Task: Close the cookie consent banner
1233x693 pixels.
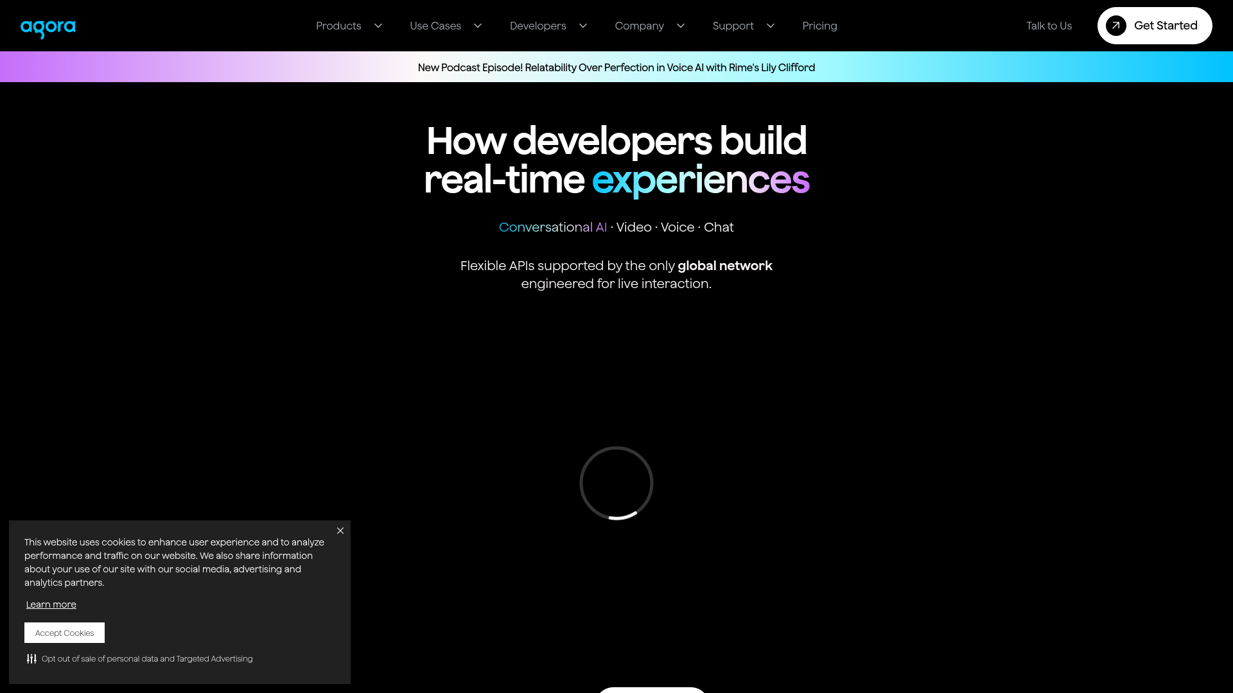Action: tap(340, 531)
